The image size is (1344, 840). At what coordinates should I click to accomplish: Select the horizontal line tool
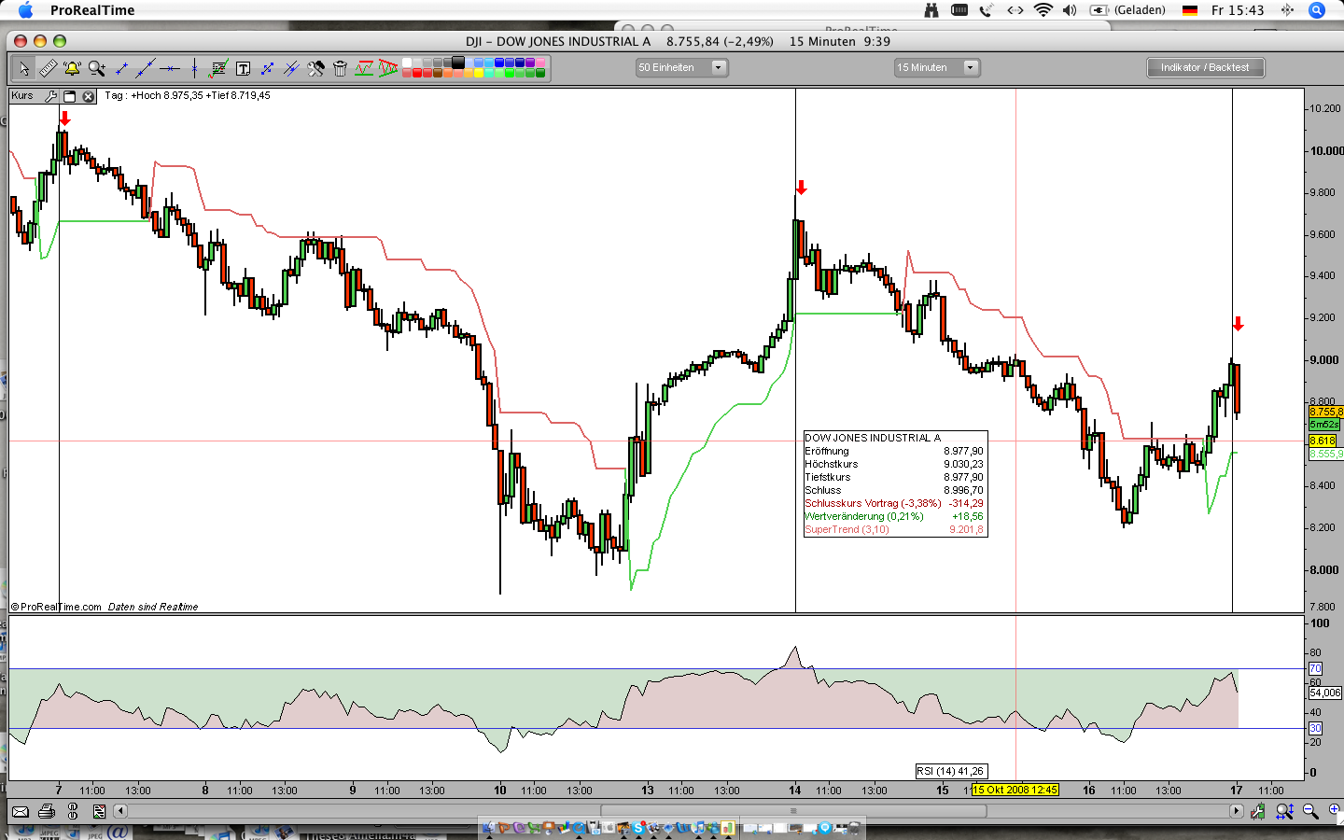point(169,68)
